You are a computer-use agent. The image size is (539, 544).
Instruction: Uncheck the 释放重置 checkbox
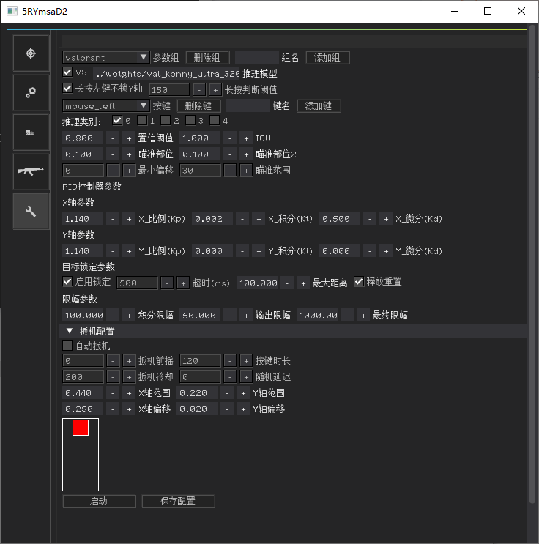click(x=359, y=282)
